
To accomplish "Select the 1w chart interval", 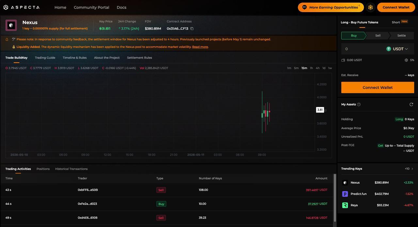I will point(330,68).
